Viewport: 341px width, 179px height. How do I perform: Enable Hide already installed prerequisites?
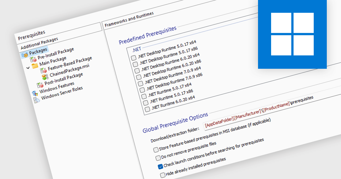pyautogui.click(x=163, y=175)
